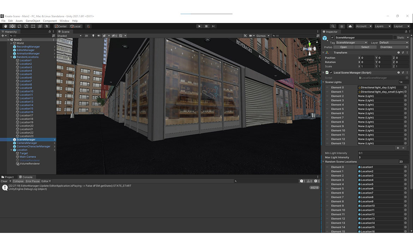This screenshot has width=413, height=247.
Task: Click the Prefab Open button
Action: coord(343,47)
